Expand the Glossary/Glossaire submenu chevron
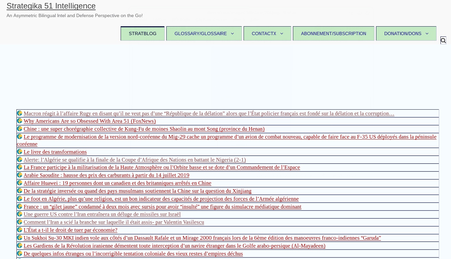451x259 pixels. [x=232, y=33]
